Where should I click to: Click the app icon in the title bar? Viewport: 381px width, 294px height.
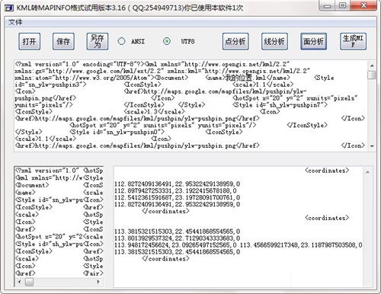9,8
